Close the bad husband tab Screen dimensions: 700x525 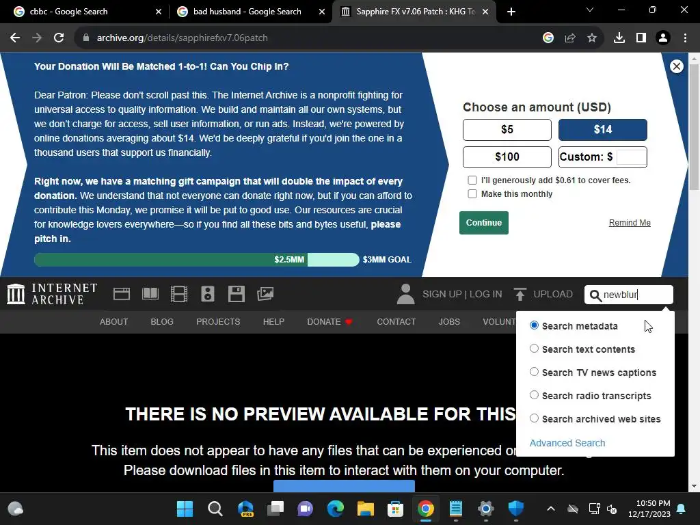click(x=322, y=12)
